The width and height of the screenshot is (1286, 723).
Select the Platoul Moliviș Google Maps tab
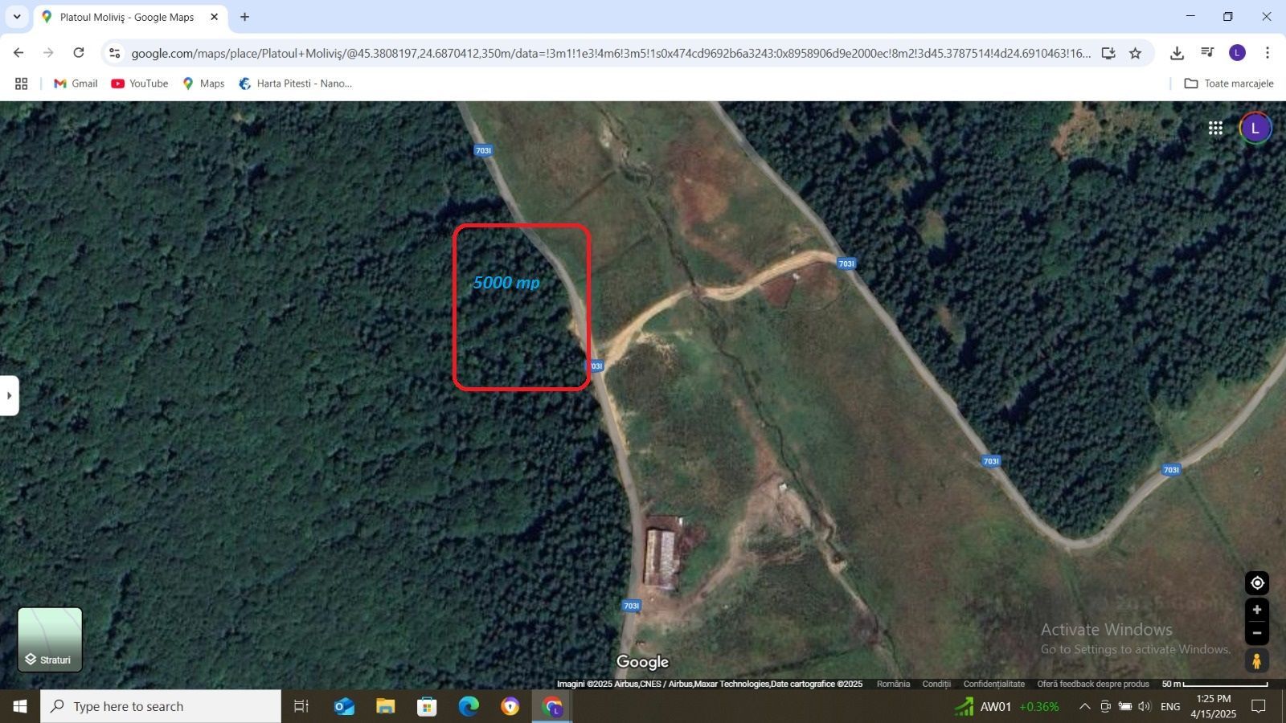point(127,17)
